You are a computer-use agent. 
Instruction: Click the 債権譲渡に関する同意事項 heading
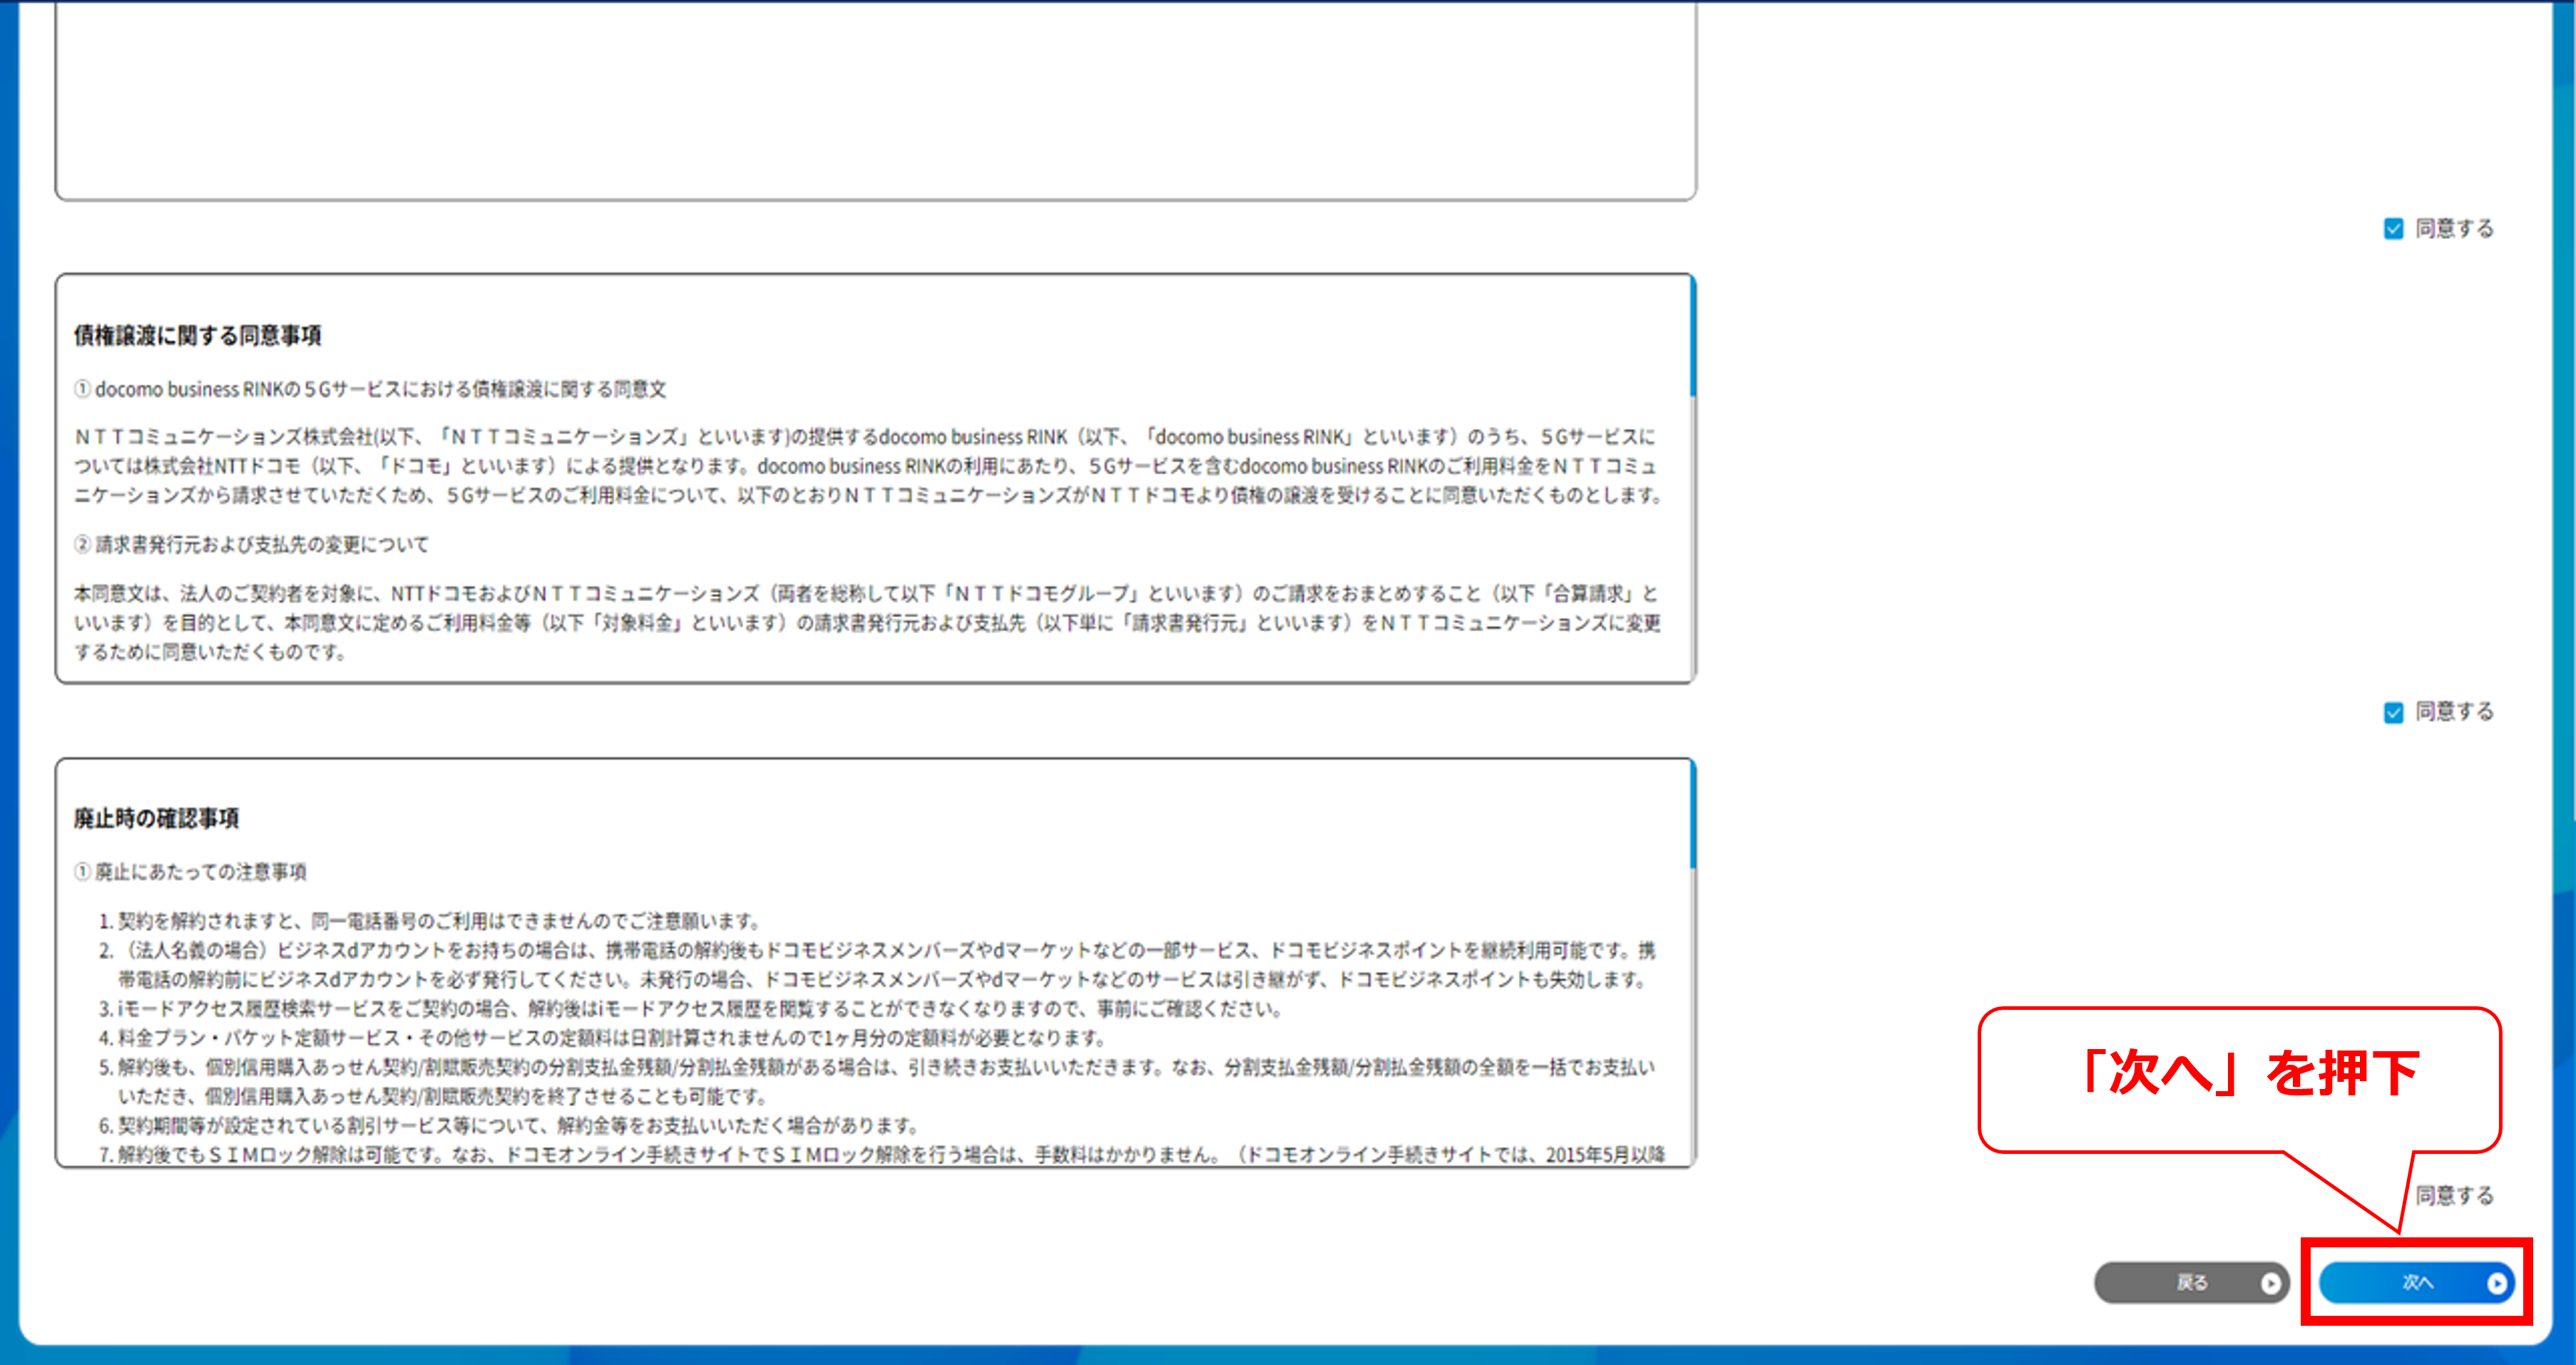click(x=197, y=336)
